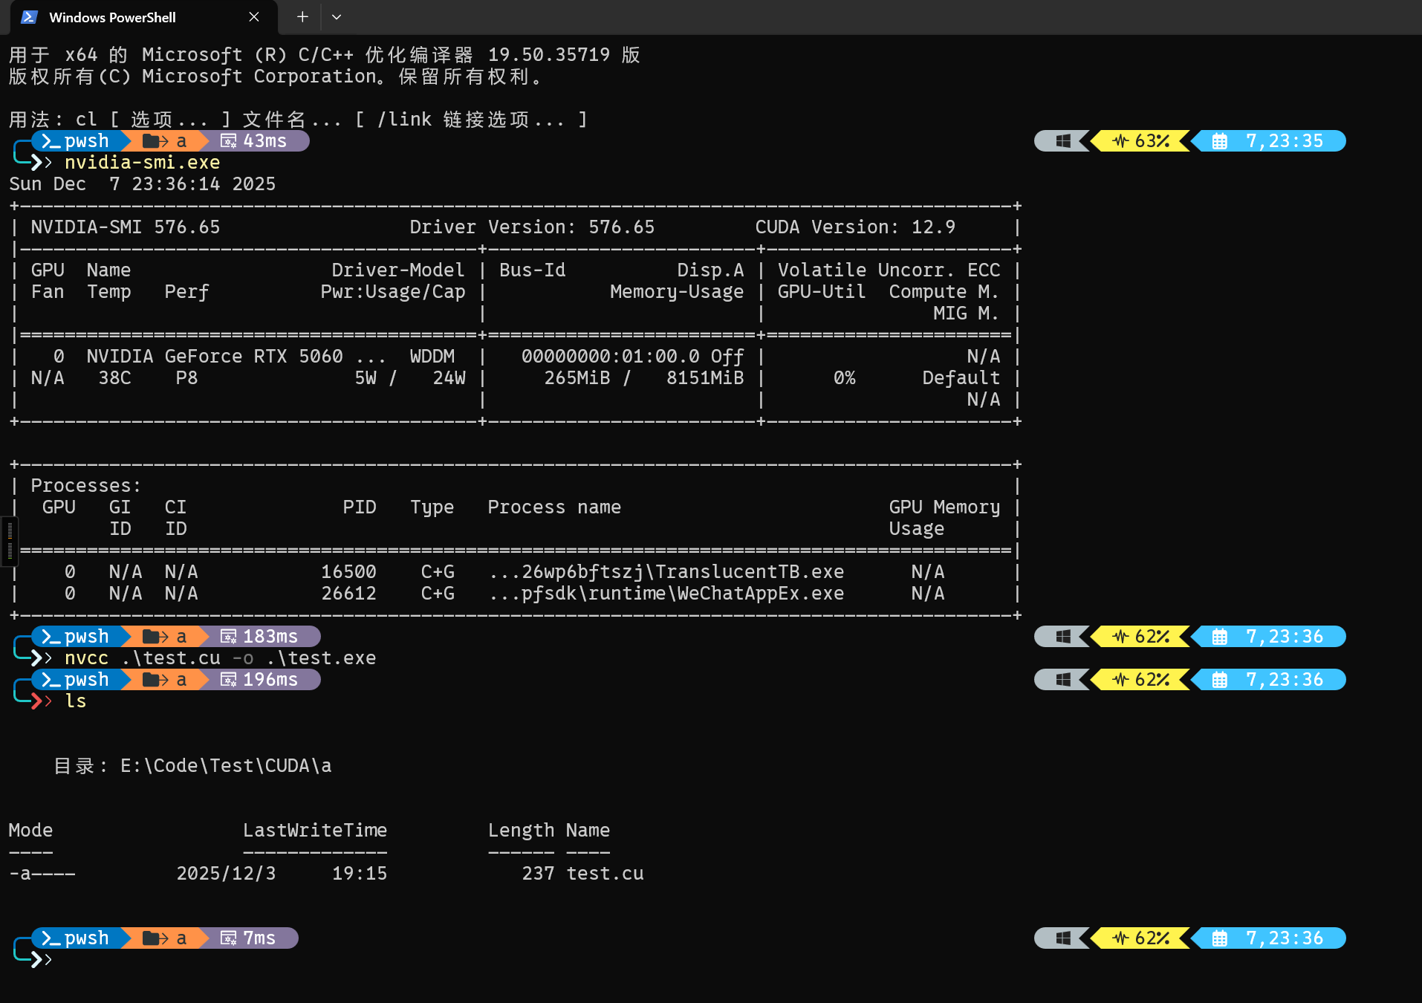
Task: Click the folder icon in the 183ms prompt
Action: pos(155,637)
